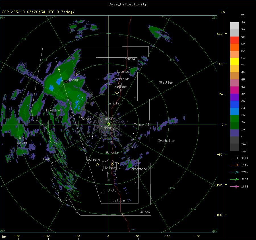
Task: Pick the lightest gray 70–80 dBZ swatch
Action: coord(234,26)
